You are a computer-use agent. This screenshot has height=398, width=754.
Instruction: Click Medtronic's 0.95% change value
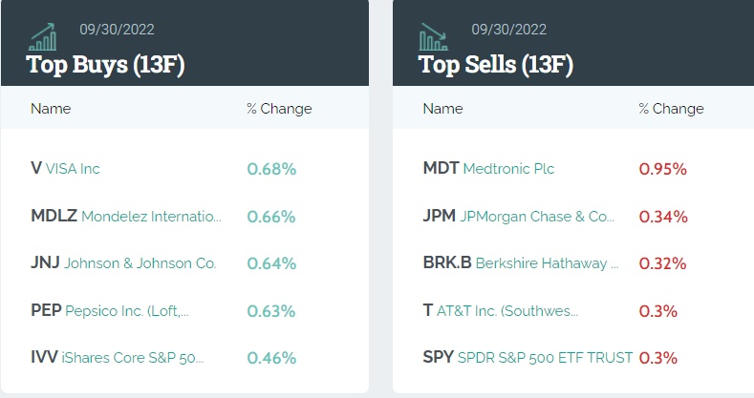point(663,169)
